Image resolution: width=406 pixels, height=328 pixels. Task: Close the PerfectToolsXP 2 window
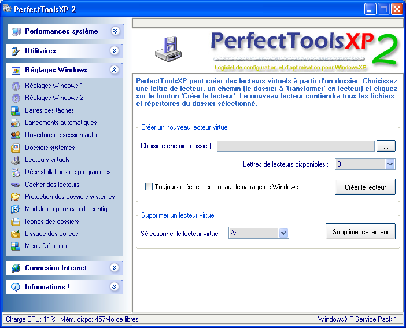(x=397, y=9)
